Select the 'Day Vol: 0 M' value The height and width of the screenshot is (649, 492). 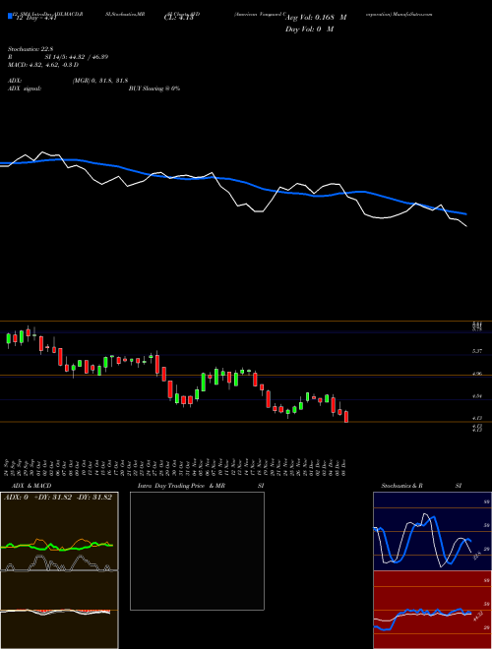[309, 29]
